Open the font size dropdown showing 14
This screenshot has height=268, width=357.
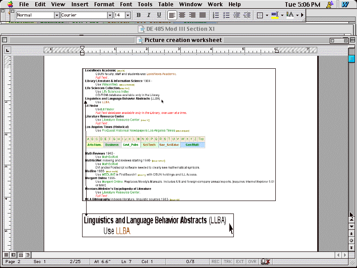[x=128, y=15]
